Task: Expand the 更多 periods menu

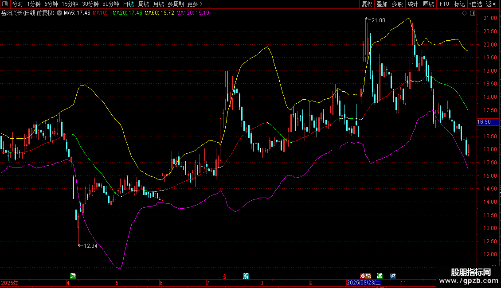Action: click(195, 4)
